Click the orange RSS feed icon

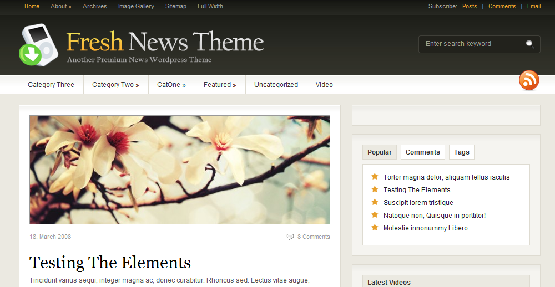tap(528, 80)
